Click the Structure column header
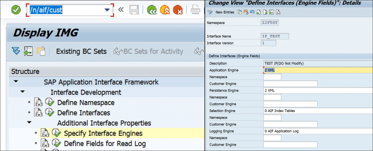This screenshot has height=151, width=373. tap(107, 71)
